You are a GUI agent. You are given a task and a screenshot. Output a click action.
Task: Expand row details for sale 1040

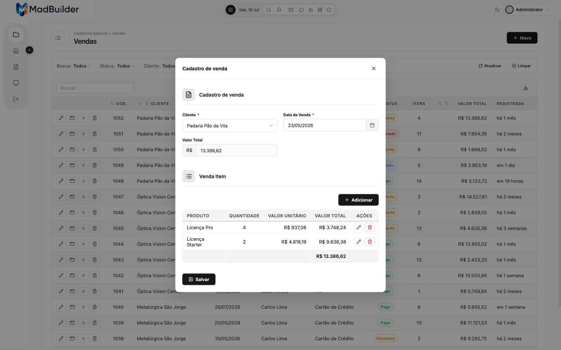(83, 307)
